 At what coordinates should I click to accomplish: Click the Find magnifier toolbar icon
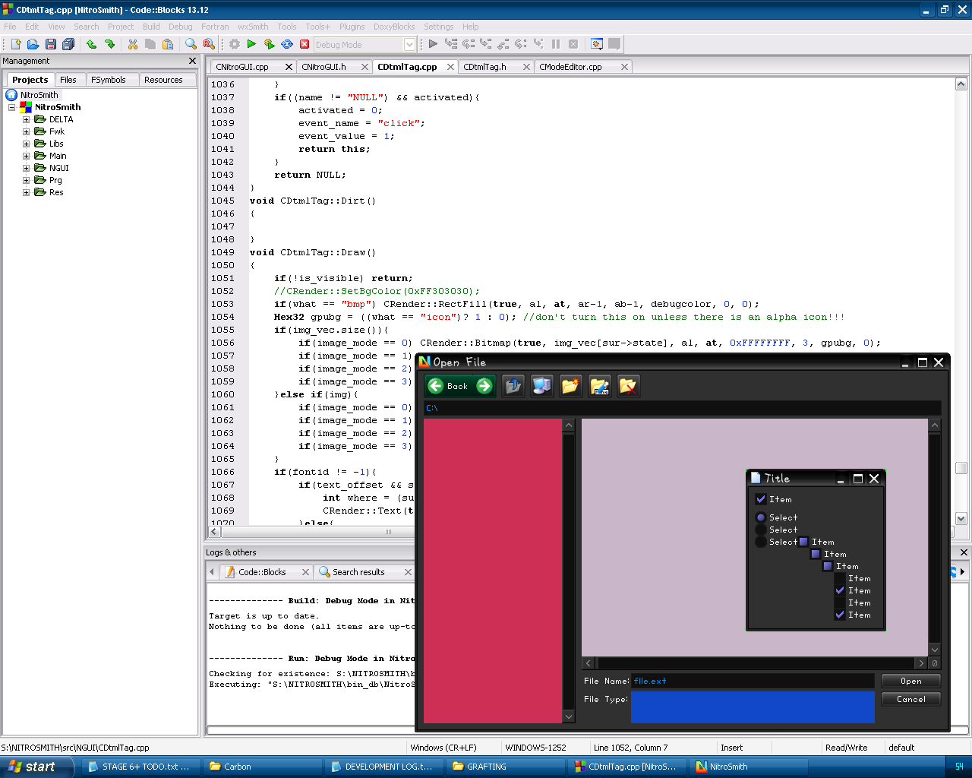(x=191, y=44)
